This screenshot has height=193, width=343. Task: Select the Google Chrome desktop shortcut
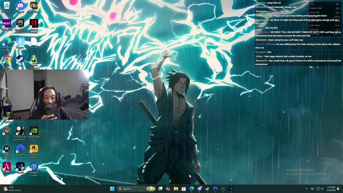(x=7, y=62)
